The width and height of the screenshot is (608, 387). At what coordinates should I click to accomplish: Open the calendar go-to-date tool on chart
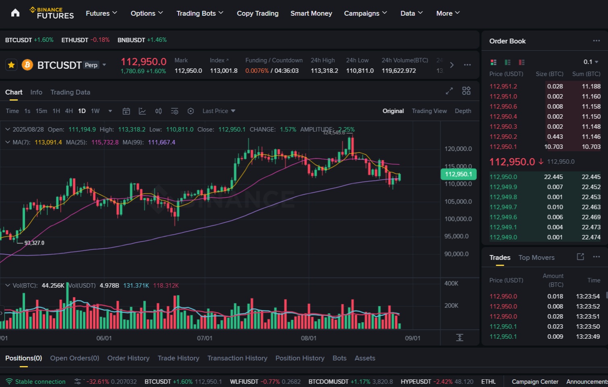(126, 111)
